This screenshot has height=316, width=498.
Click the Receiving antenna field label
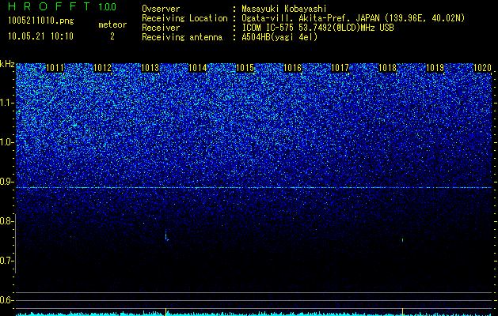pos(182,37)
